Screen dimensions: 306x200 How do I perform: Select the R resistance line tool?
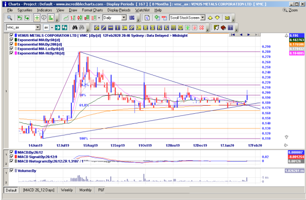146,28
